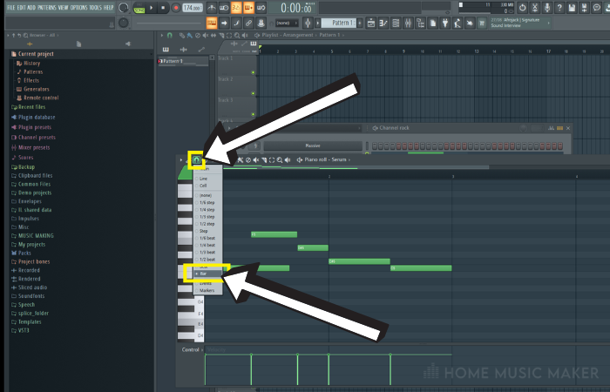The width and height of the screenshot is (610, 392).
Task: Expand the Demo projects folder
Action: pyautogui.click(x=31, y=193)
